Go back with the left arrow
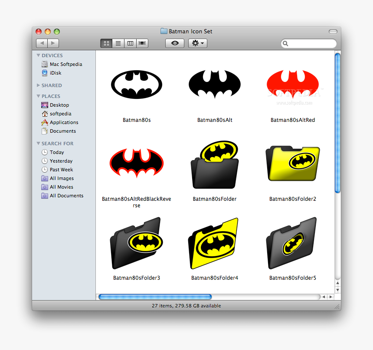The height and width of the screenshot is (350, 373). tap(42, 43)
